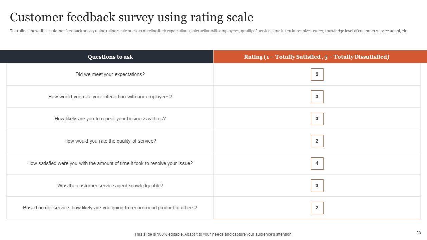
Task: Click the customer service agent knowledgeable question
Action: pyautogui.click(x=110, y=186)
